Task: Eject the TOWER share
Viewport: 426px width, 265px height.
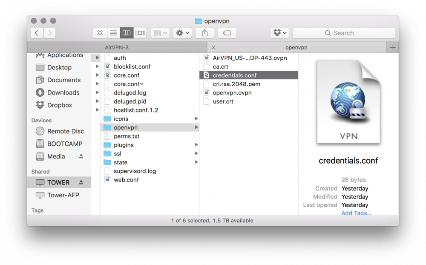Action: [81, 182]
